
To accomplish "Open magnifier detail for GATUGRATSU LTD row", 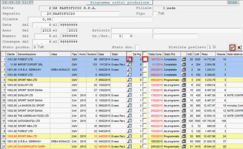I will tap(129, 121).
